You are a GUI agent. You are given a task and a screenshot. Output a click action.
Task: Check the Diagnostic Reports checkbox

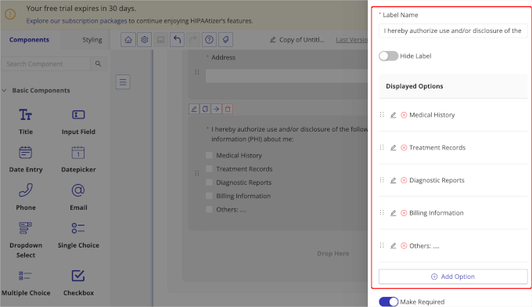(209, 182)
